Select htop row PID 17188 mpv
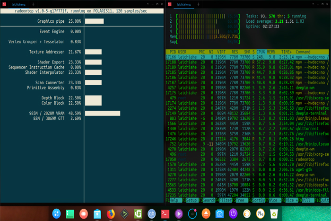The height and width of the screenshot is (221, 331). [247, 62]
